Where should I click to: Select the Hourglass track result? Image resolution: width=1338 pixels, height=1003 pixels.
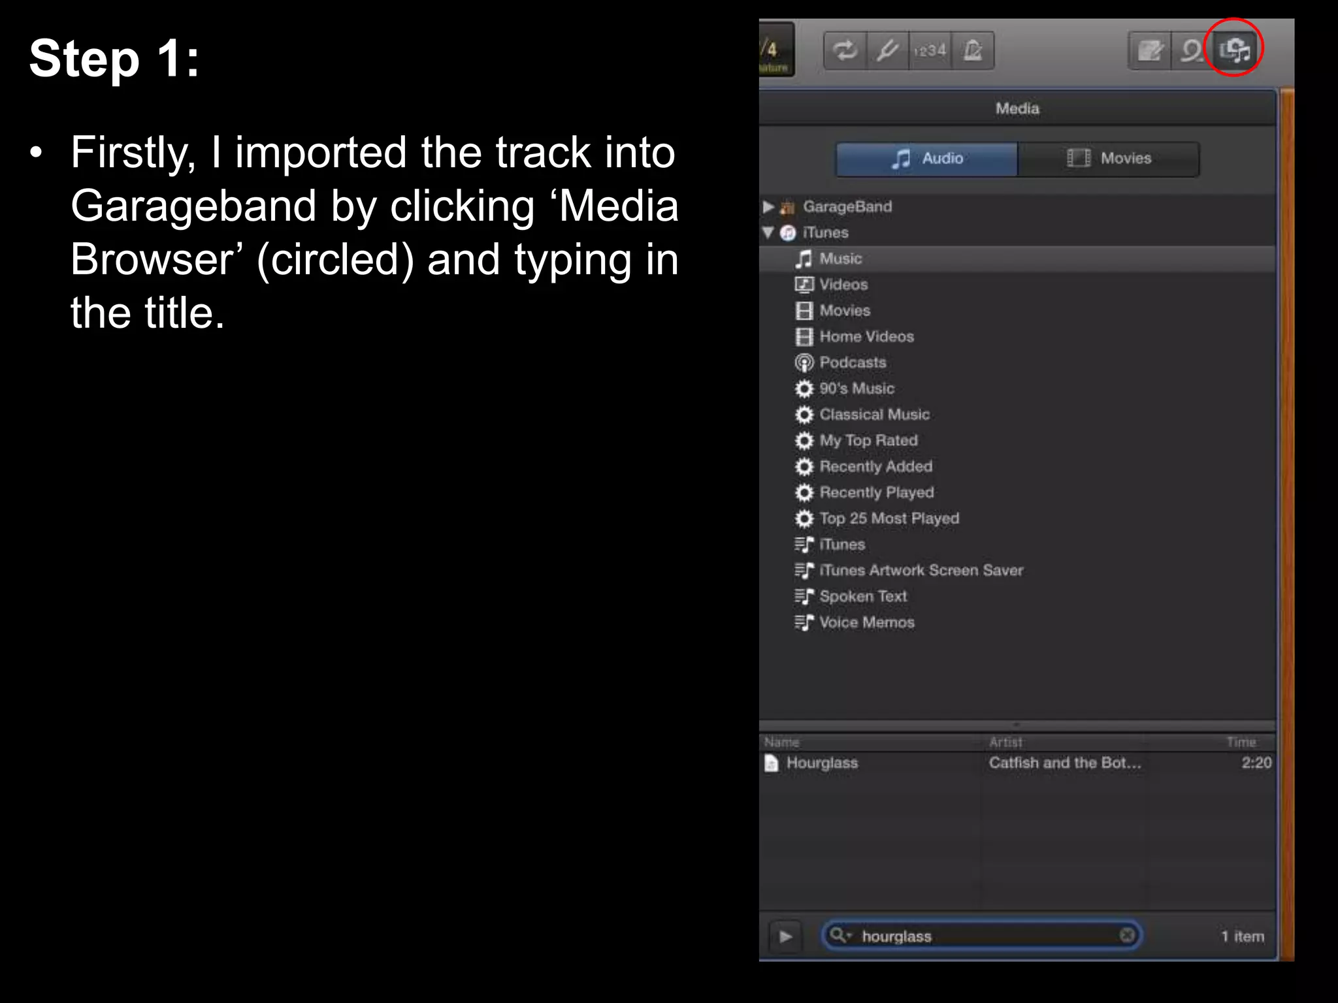(x=1017, y=763)
